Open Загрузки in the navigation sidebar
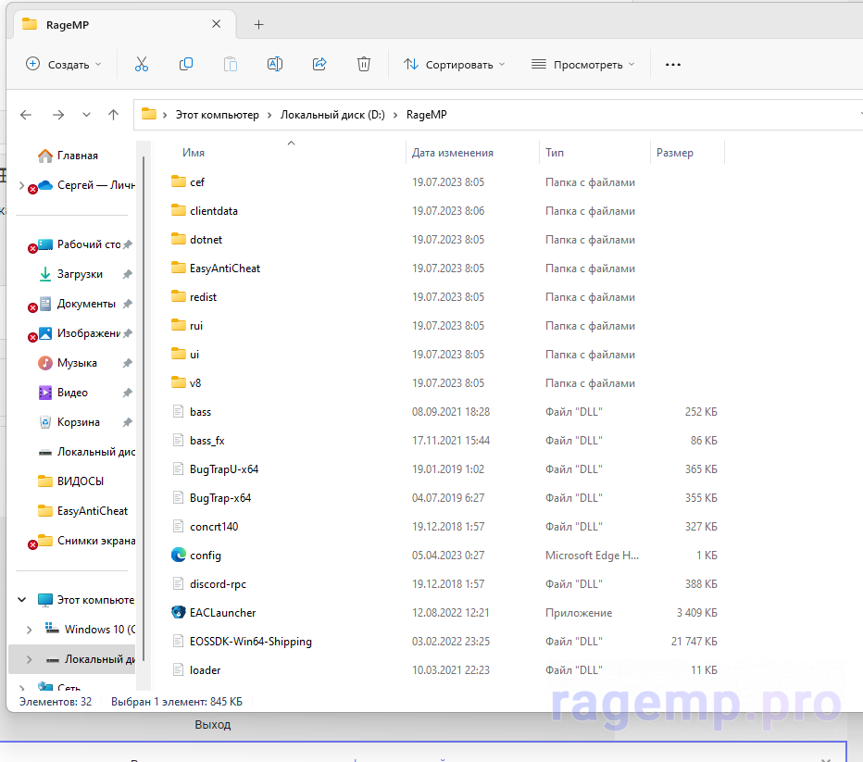 pyautogui.click(x=80, y=274)
